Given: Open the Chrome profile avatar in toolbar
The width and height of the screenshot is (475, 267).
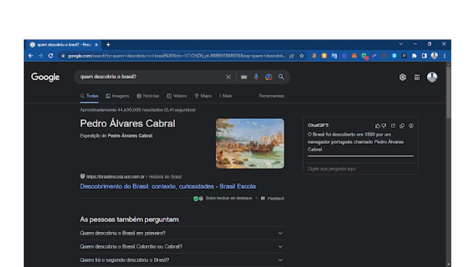Looking at the screenshot, I should coord(435,55).
